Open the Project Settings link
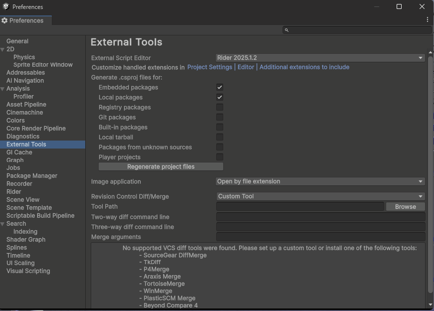Screen dimensions: 434x311 click(x=209, y=67)
